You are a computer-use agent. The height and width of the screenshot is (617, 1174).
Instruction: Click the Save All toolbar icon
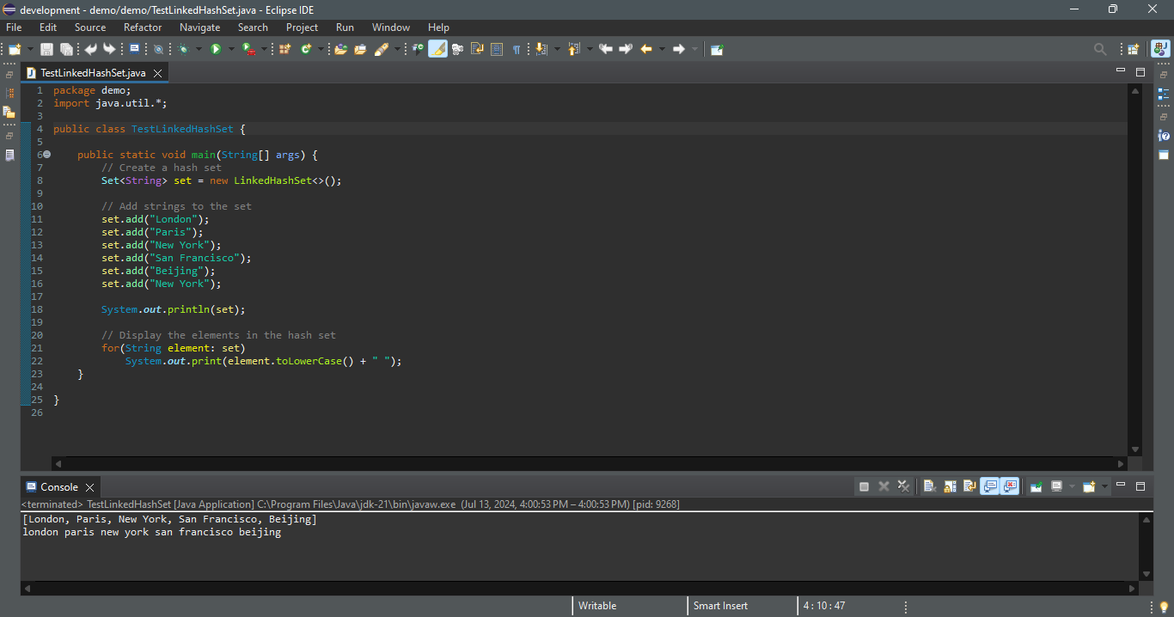65,50
